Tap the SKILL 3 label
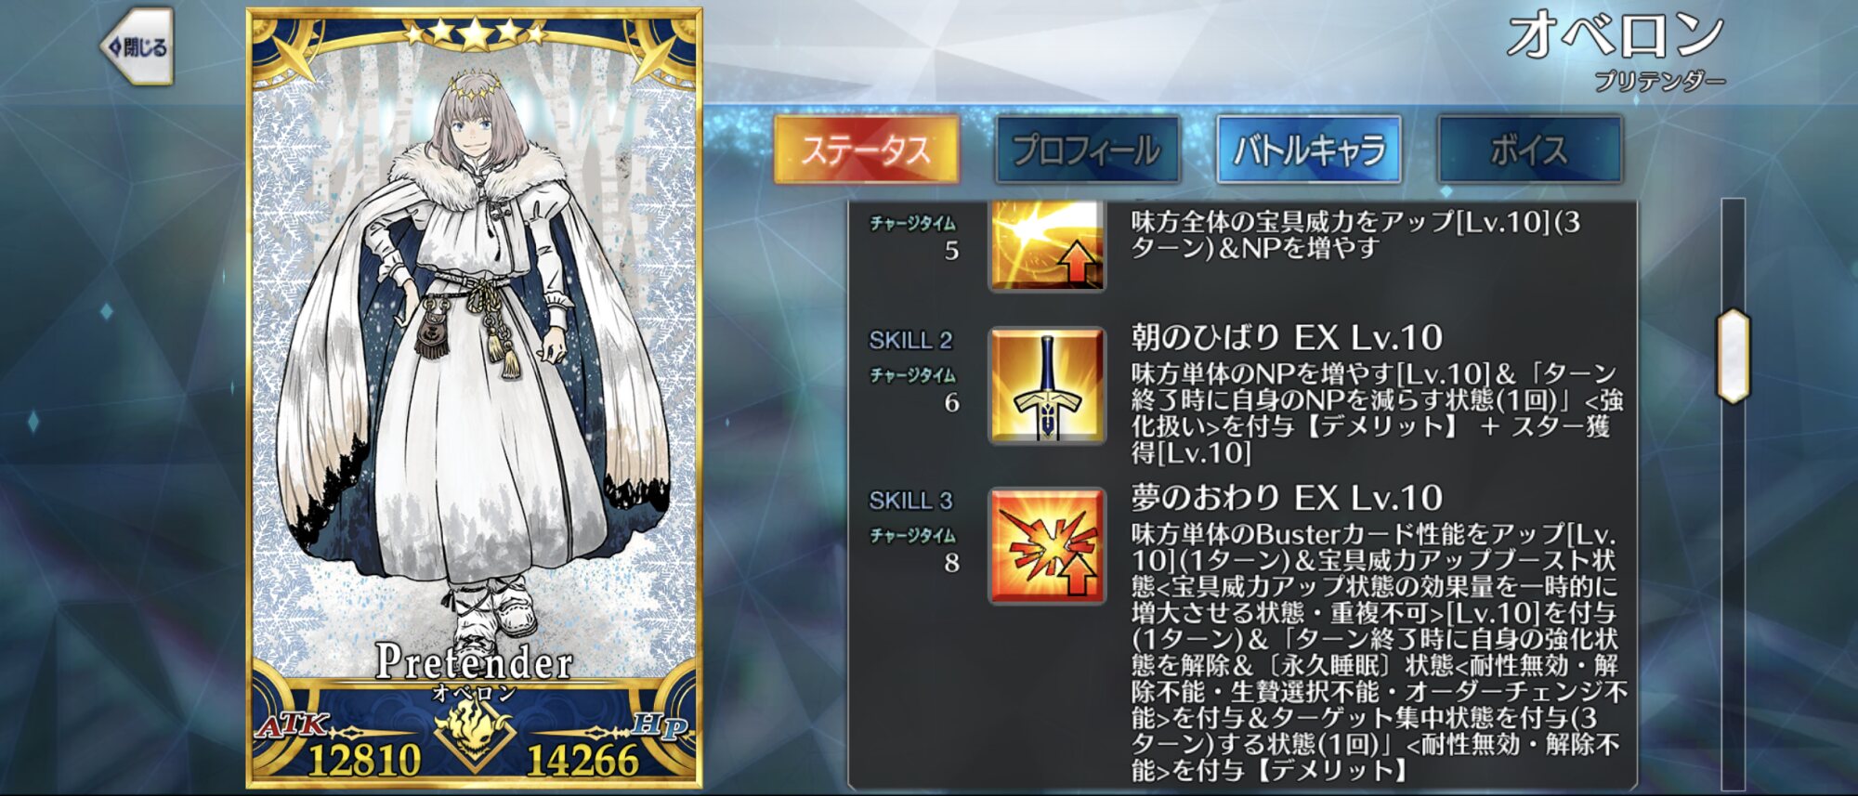 click(911, 502)
